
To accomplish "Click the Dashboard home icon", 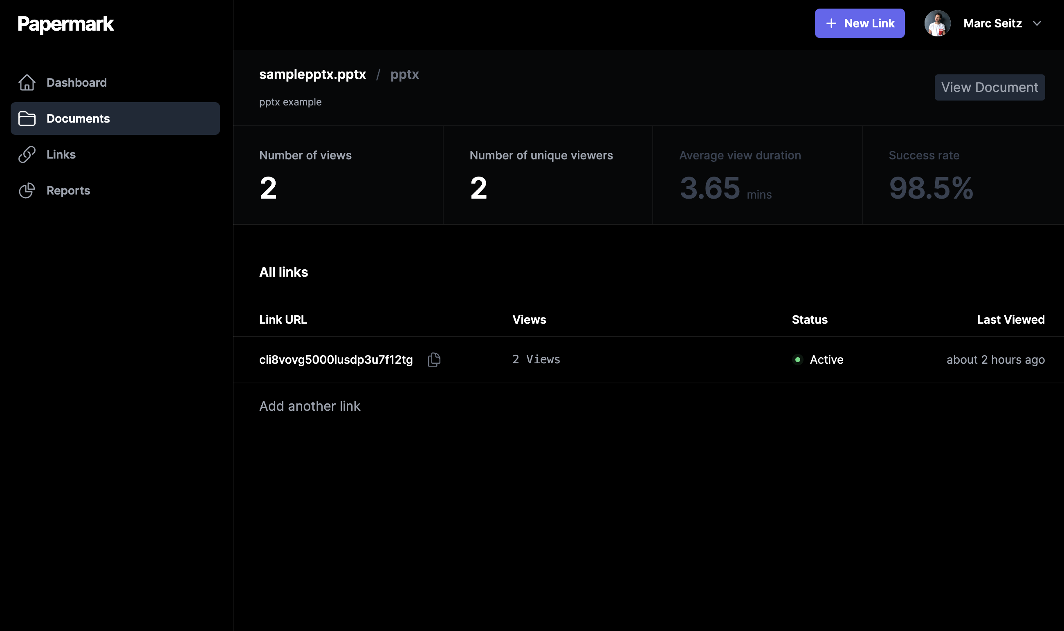I will [x=27, y=83].
